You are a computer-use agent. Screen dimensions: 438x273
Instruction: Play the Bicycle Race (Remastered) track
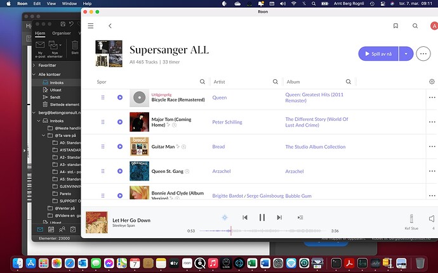tap(120, 98)
